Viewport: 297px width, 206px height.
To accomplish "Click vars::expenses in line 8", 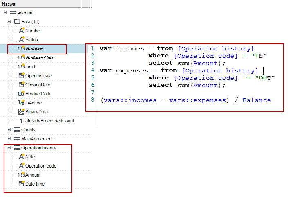I will click(198, 100).
